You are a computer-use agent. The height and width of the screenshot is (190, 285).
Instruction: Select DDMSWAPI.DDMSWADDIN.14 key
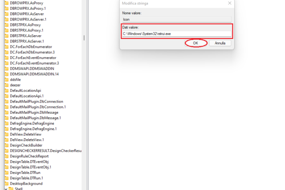34,74
